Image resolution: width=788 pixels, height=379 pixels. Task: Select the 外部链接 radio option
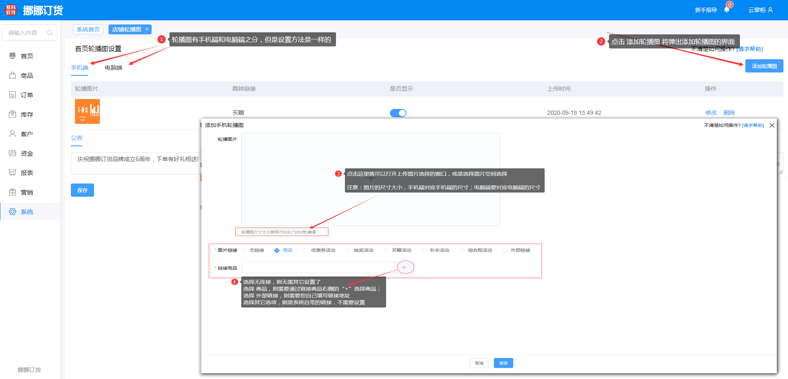(505, 251)
